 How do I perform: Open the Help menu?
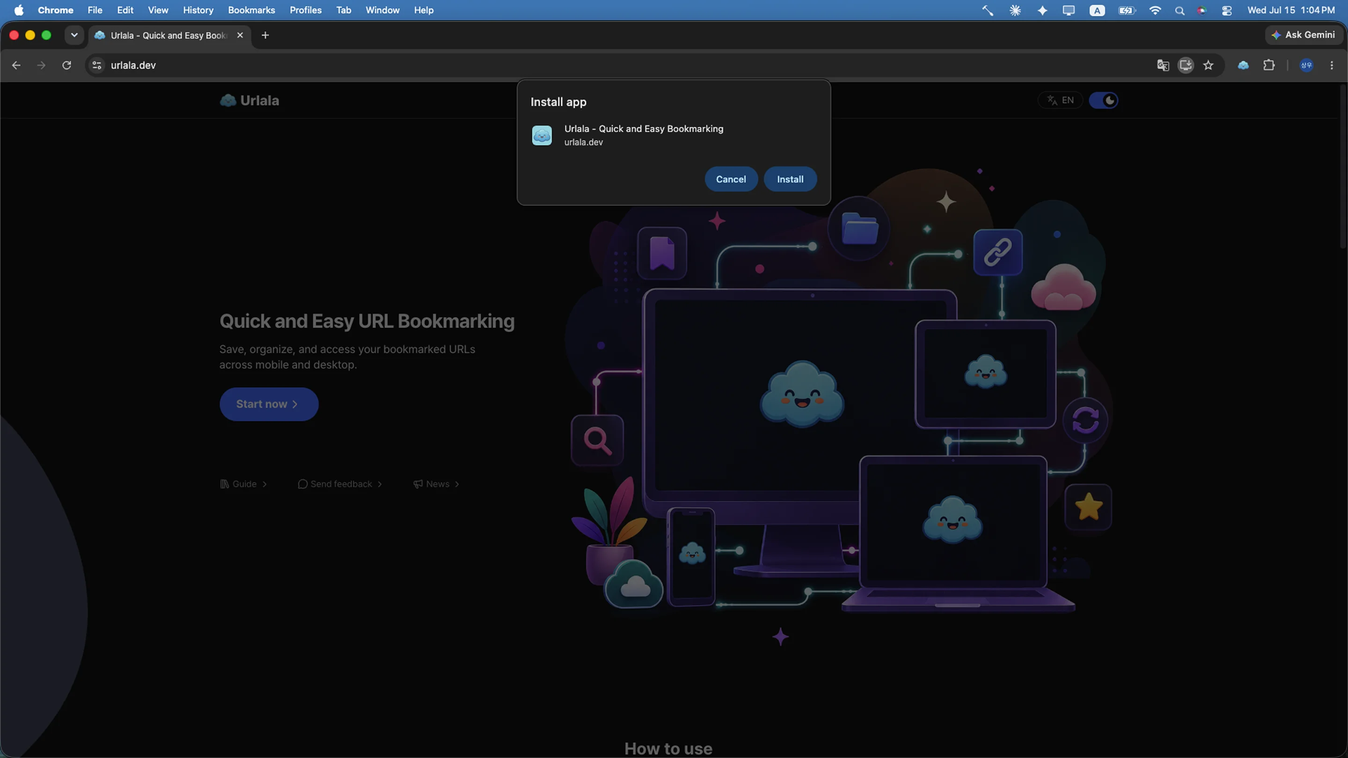424,10
